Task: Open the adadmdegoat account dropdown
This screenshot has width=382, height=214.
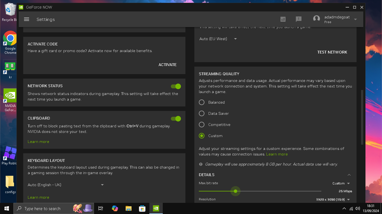Action: (x=355, y=19)
